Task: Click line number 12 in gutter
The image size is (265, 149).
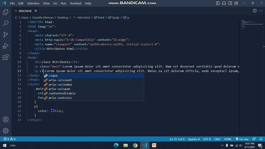Action: coord(19,71)
